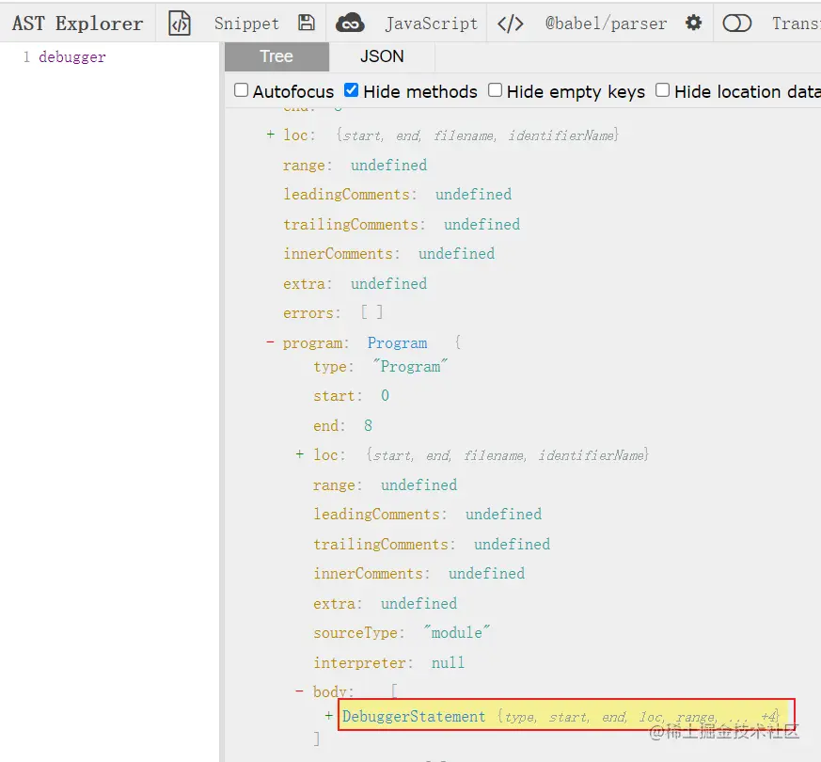The image size is (821, 762).
Task: Toggle the Transform switch
Action: [x=736, y=23]
